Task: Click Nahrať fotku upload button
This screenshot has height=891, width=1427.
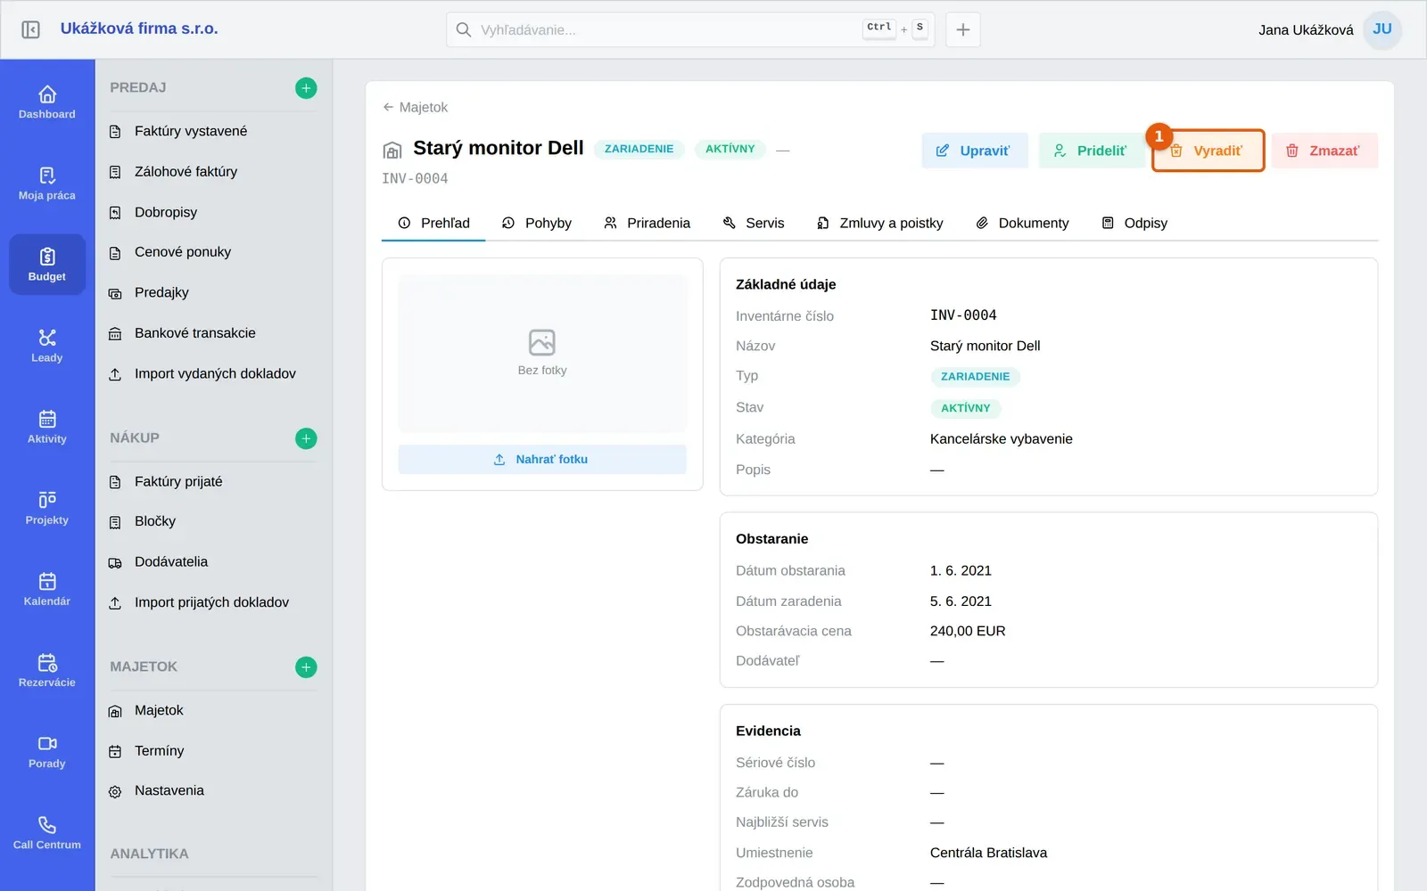Action: (542, 459)
